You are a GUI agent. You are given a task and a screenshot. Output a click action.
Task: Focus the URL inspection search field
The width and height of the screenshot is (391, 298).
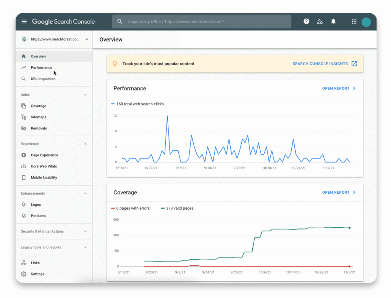(202, 22)
